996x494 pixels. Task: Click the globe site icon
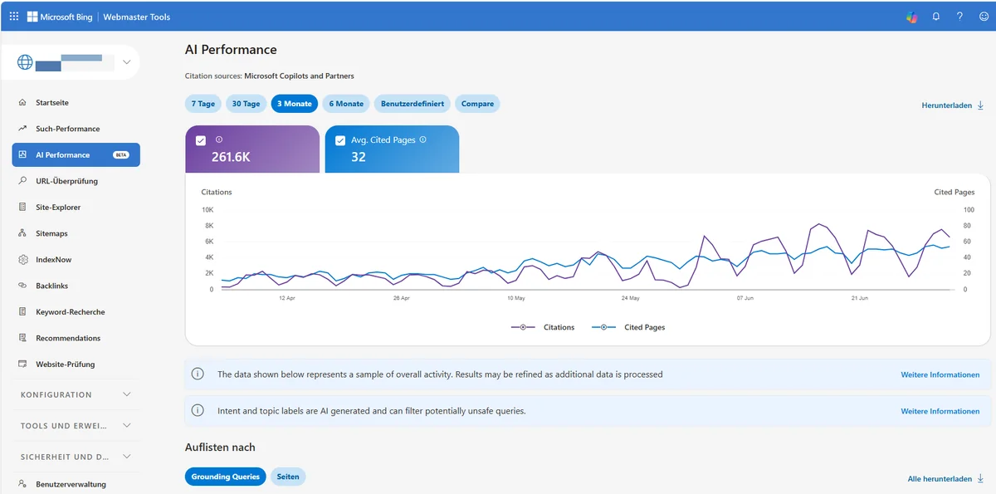[25, 62]
